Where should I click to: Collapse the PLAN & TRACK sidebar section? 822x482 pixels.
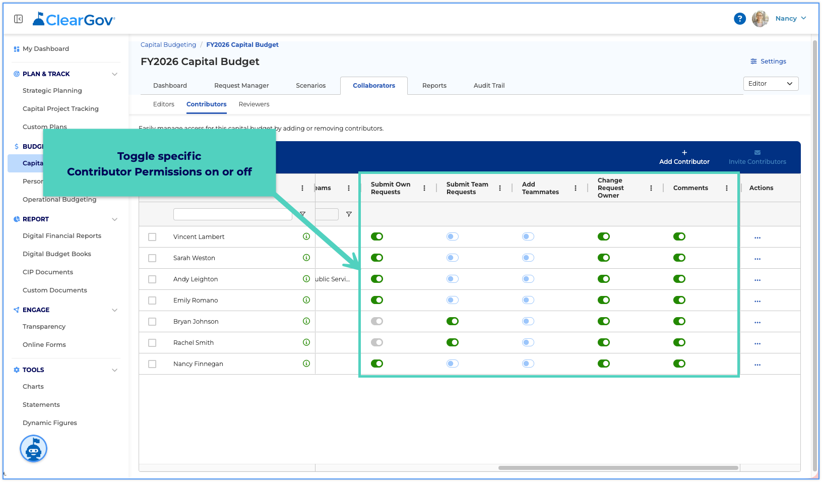(114, 74)
